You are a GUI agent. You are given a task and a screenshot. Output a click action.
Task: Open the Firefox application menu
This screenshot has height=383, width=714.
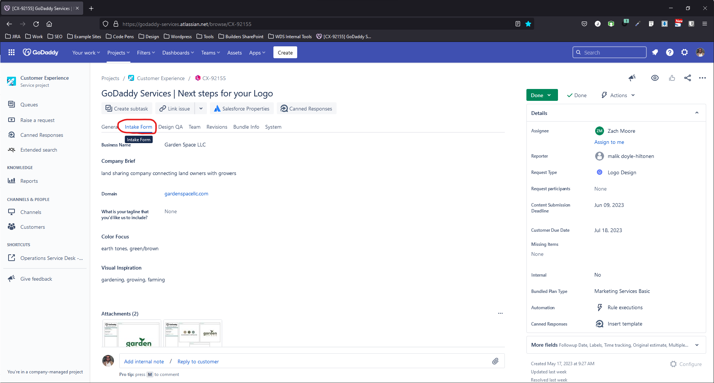coord(705,24)
